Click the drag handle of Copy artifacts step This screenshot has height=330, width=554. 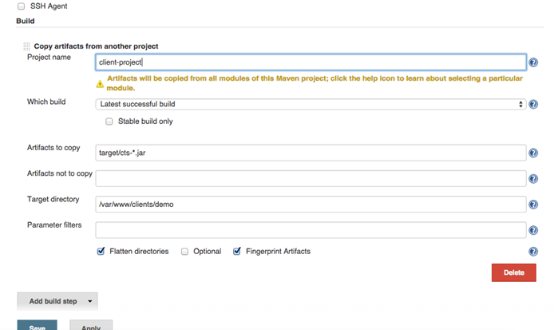tap(26, 46)
